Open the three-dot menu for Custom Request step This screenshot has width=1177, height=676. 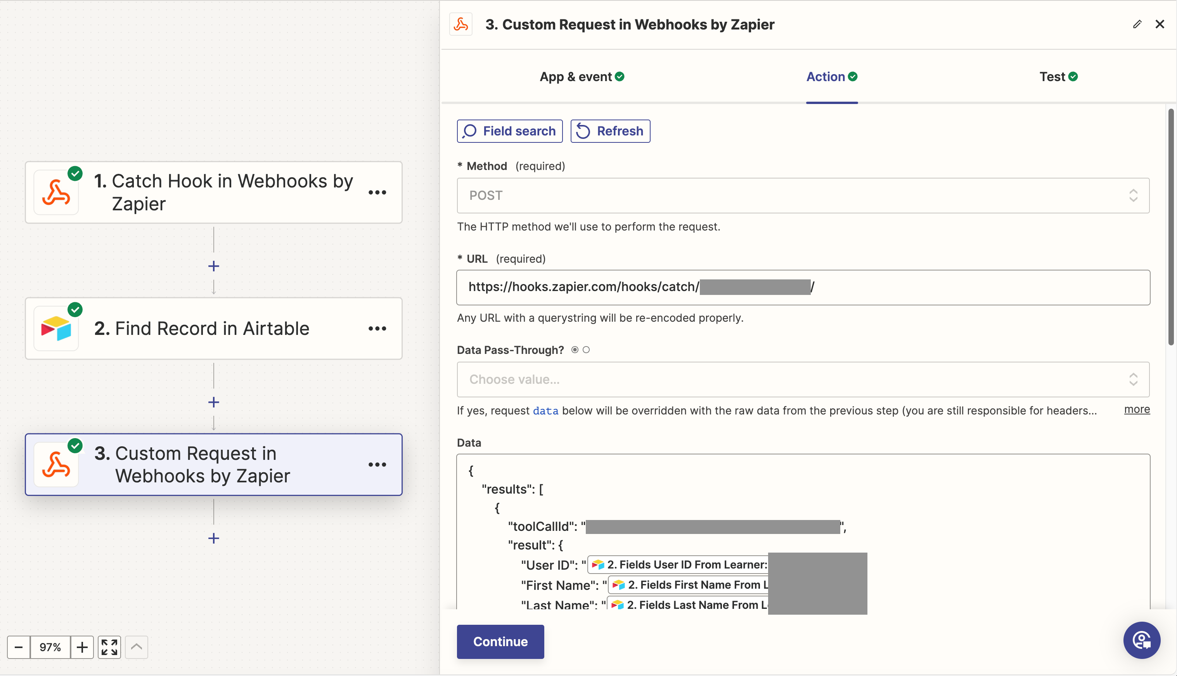[x=377, y=465]
